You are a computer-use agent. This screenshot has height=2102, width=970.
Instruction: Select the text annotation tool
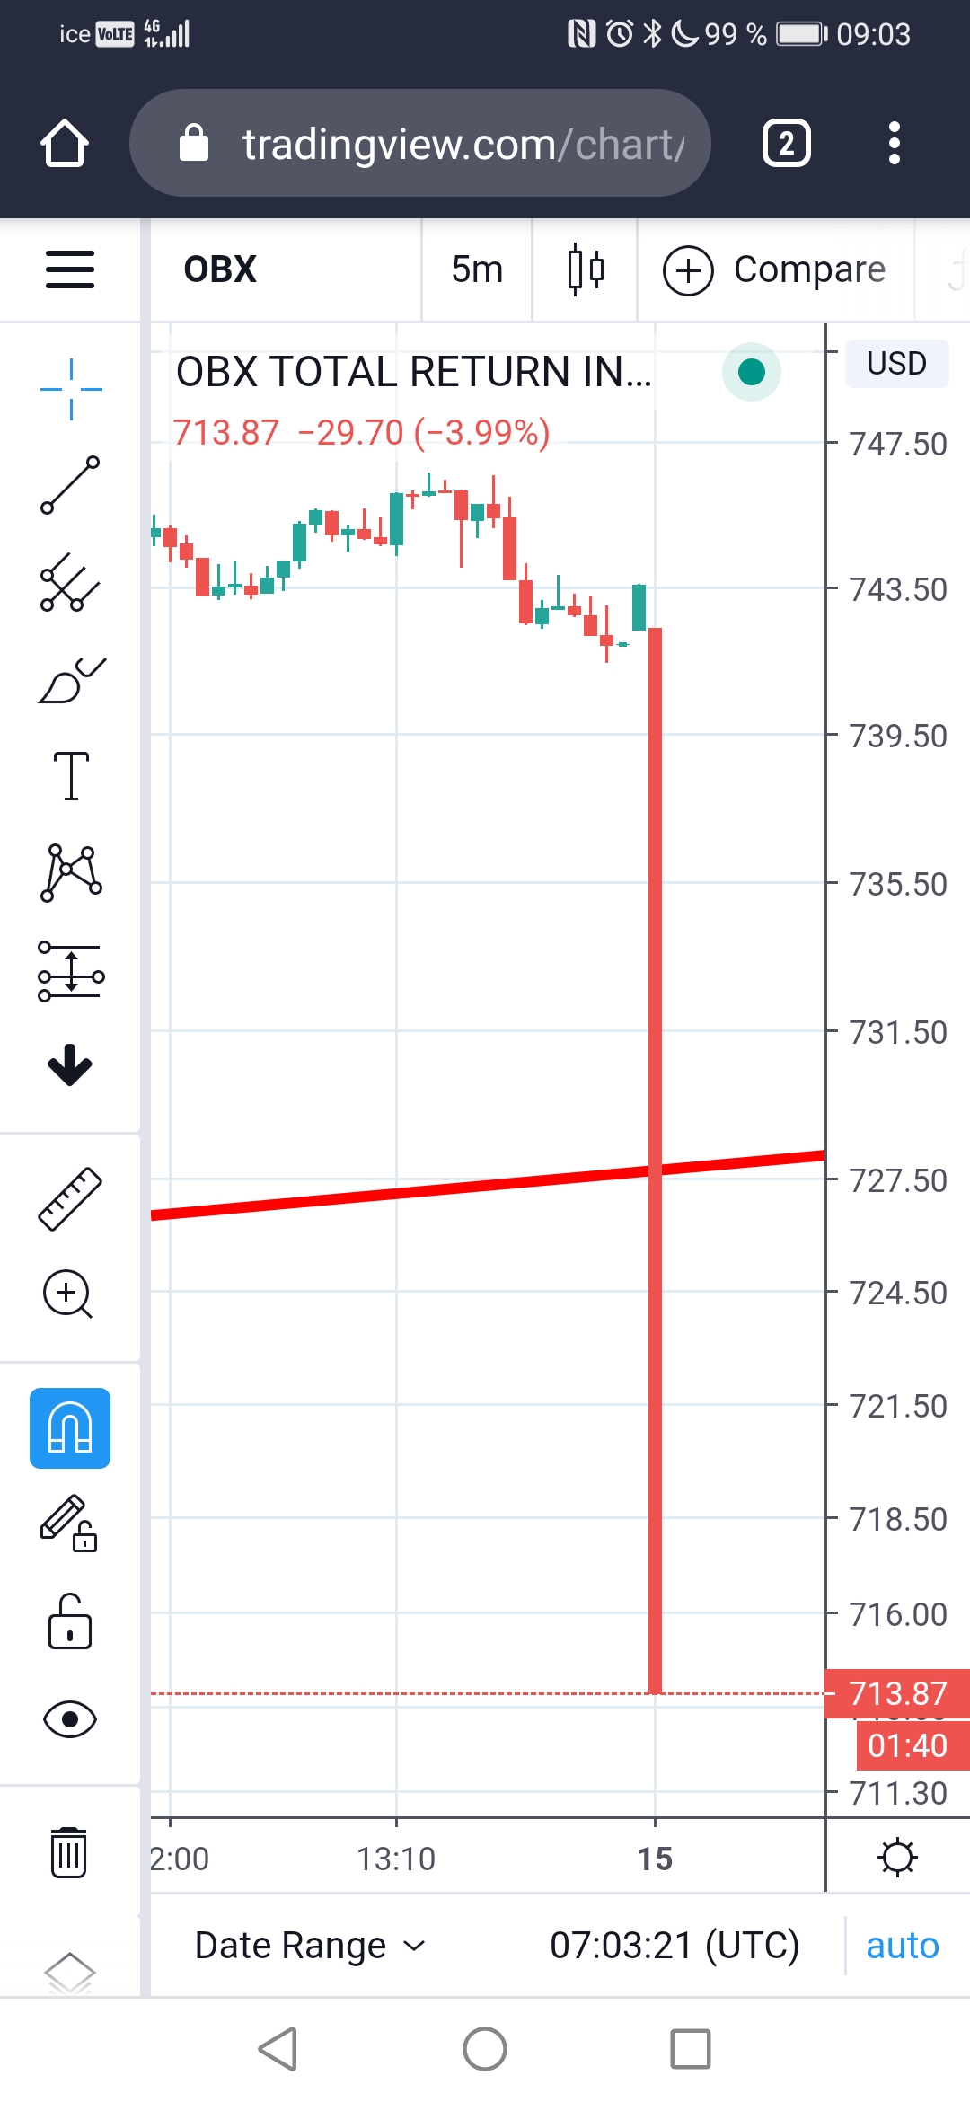point(71,776)
